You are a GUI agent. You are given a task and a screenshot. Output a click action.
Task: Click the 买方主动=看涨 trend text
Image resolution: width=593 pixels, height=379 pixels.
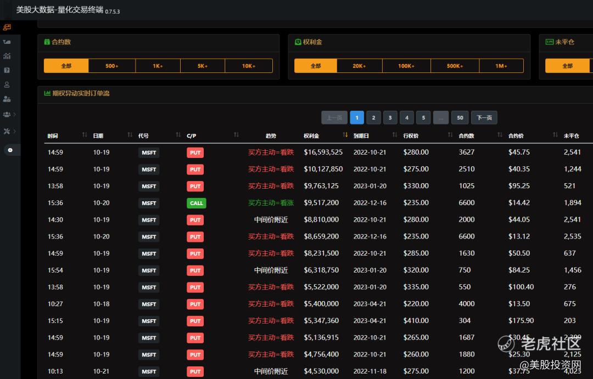click(x=271, y=203)
